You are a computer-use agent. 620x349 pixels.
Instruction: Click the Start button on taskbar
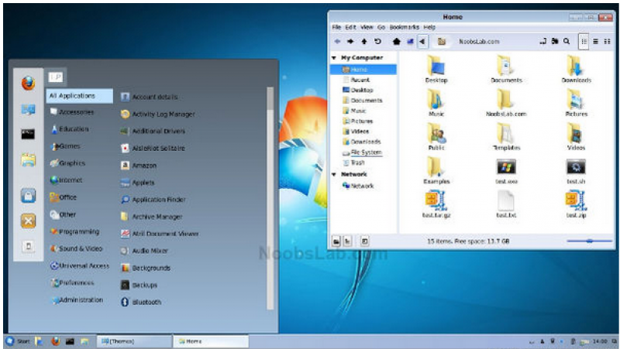pos(18,341)
